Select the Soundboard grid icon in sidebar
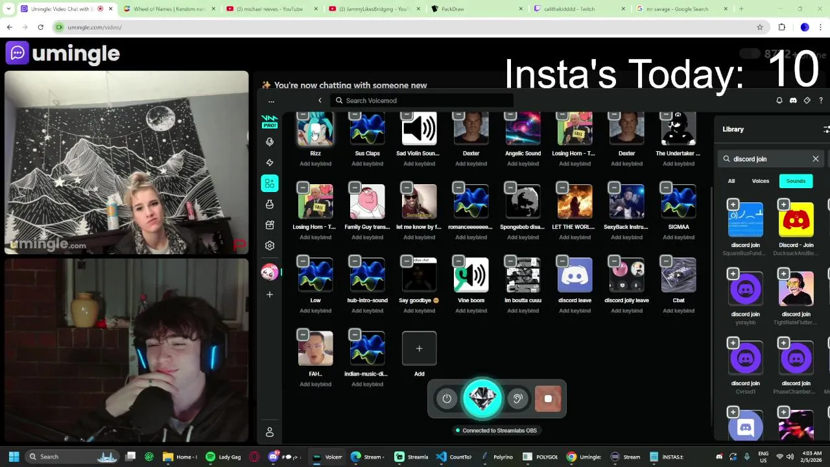830x467 pixels. pyautogui.click(x=270, y=184)
